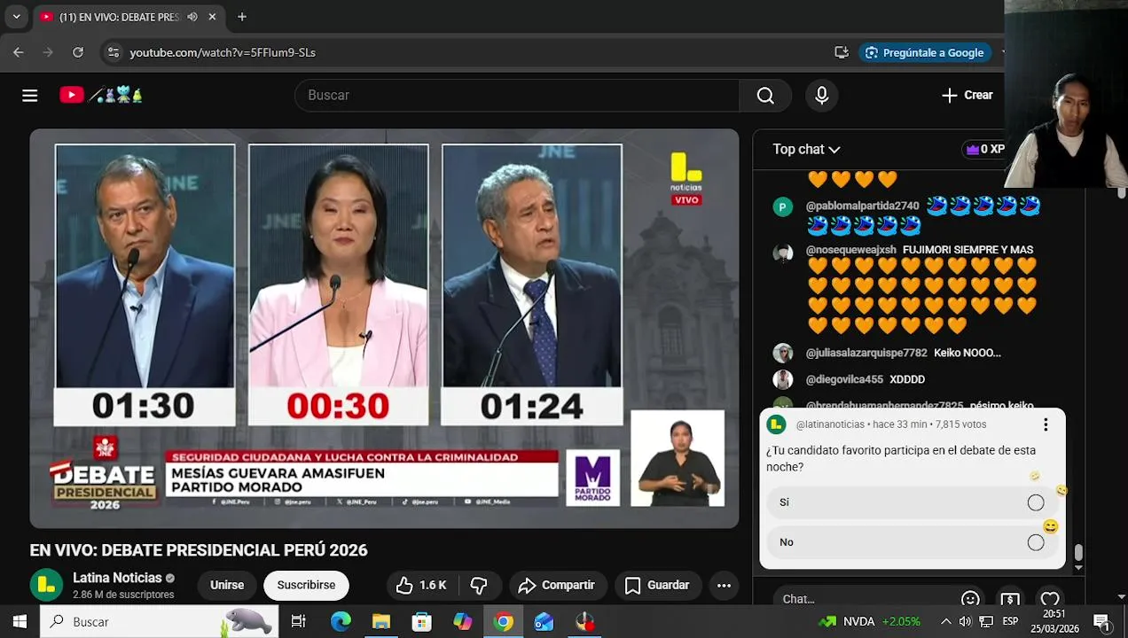Select Si radio option in poll

point(1036,502)
